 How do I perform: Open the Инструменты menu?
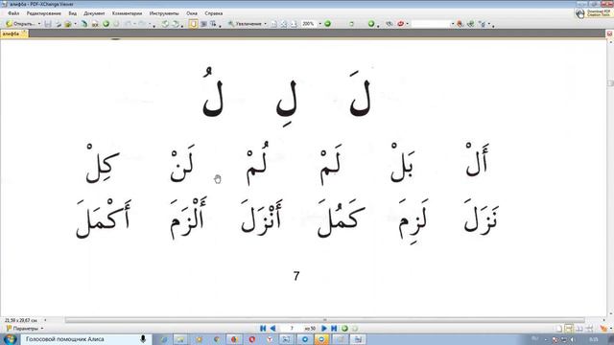point(164,13)
